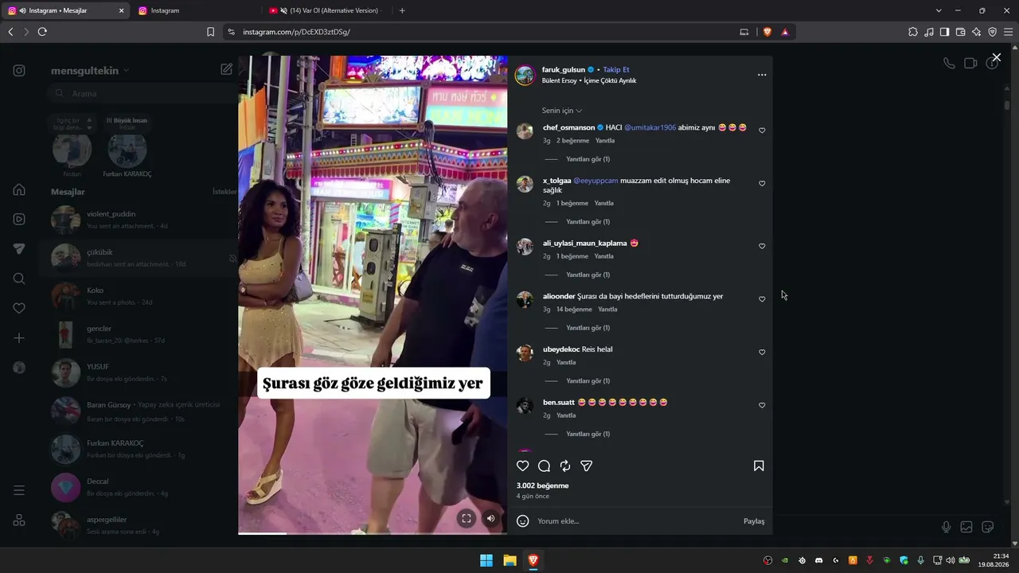The width and height of the screenshot is (1019, 573).
Task: Show replies under ubeydekoc's comment
Action: pos(588,381)
